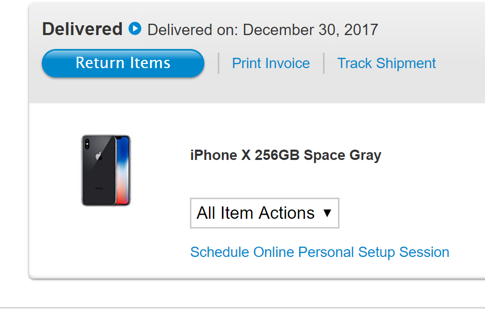Click divider between Return Items and Print Invoice
This screenshot has width=485, height=323.
tap(218, 63)
